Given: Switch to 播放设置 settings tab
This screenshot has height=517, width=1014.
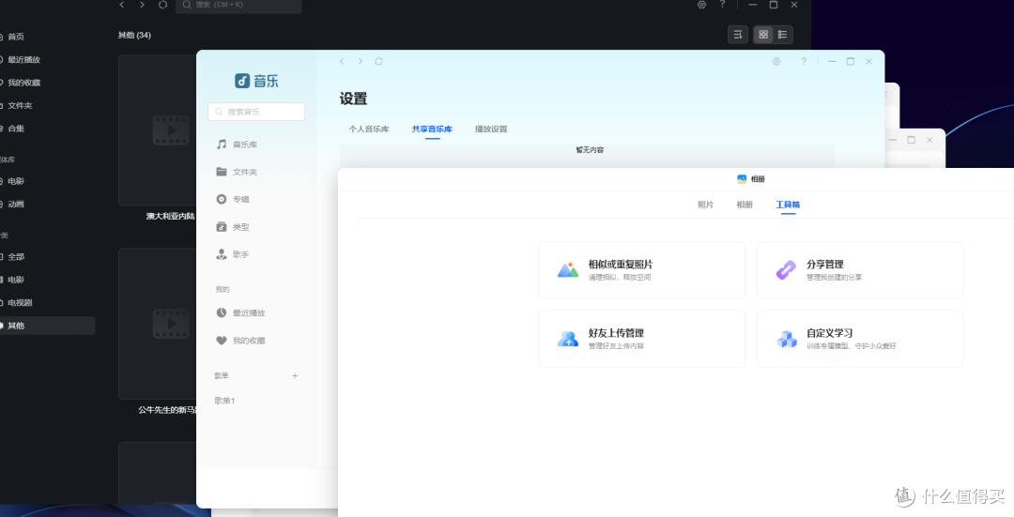Looking at the screenshot, I should [491, 129].
